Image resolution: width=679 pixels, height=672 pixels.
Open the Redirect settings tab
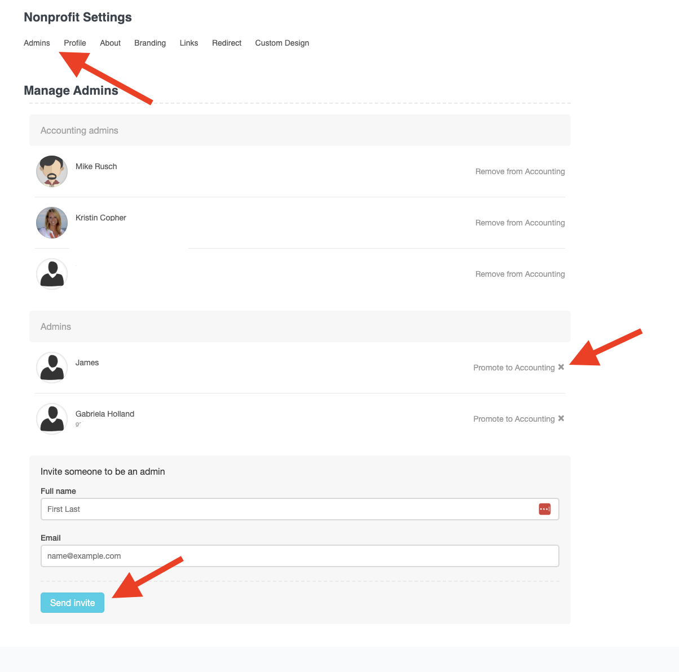(227, 43)
